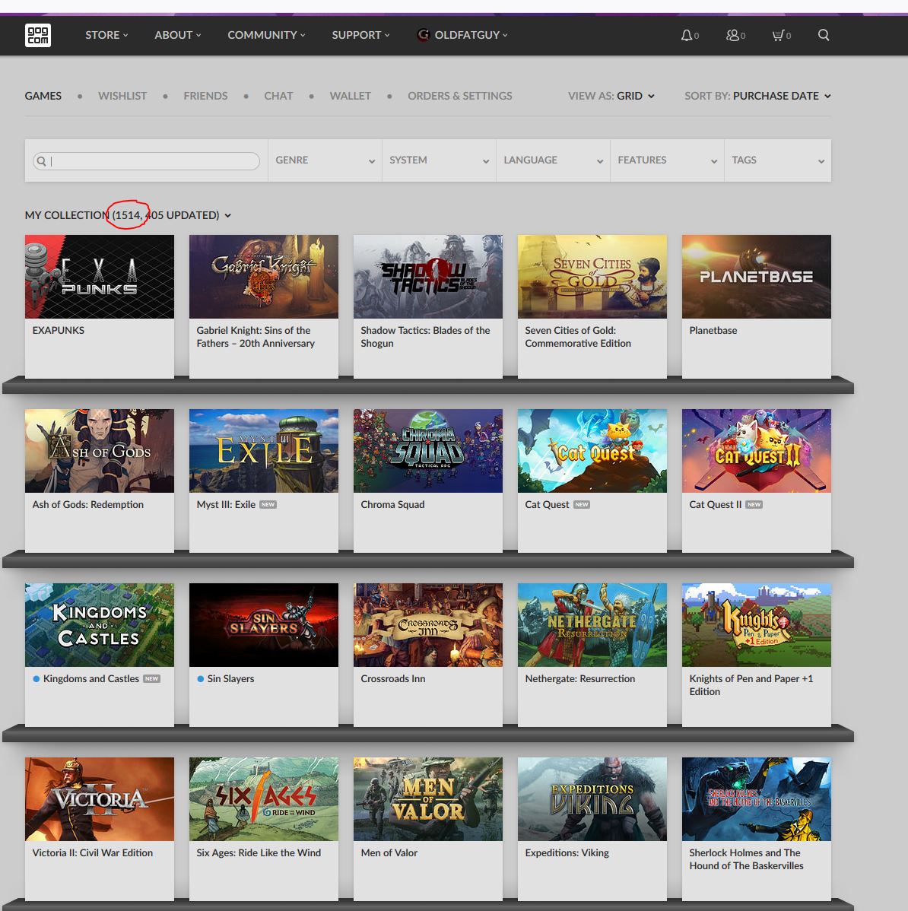908x911 pixels.
Task: Click title "Victoria II: Civil War Edition"
Action: (x=92, y=853)
